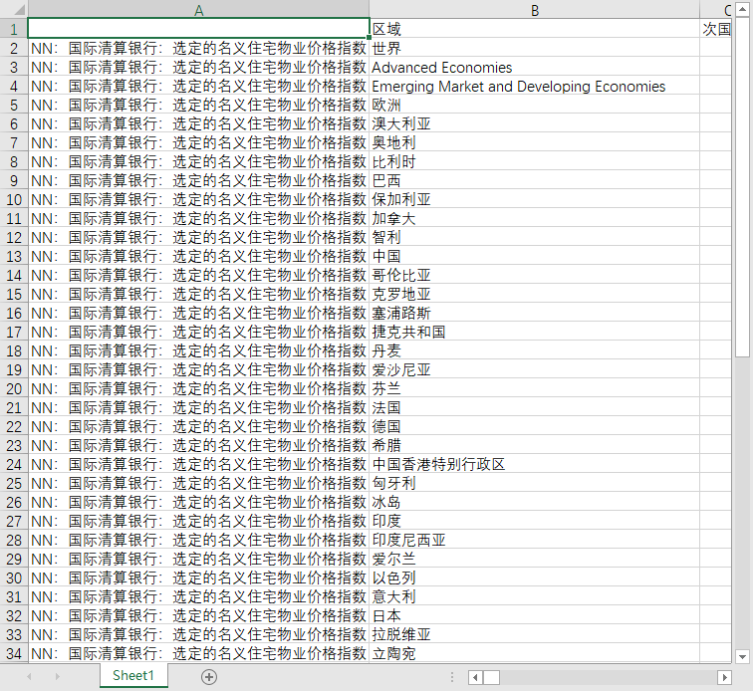Screen dimensions: 753x691
Task: Select cell containing 克罗地亚
Action: click(x=535, y=294)
